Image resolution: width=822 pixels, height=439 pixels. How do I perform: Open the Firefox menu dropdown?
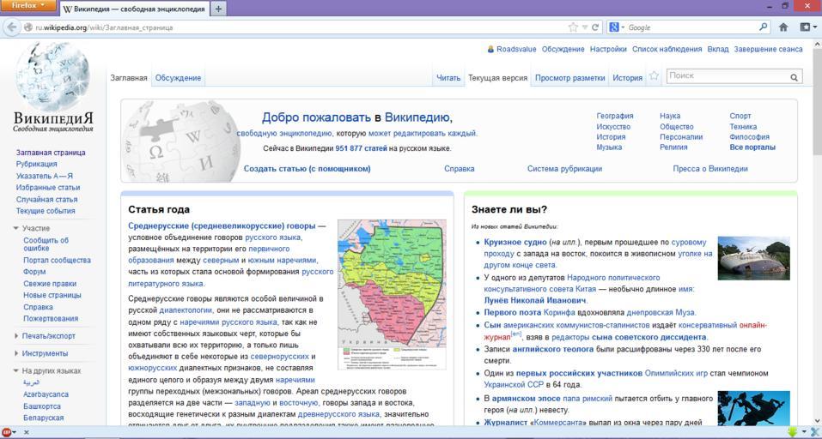(27, 6)
